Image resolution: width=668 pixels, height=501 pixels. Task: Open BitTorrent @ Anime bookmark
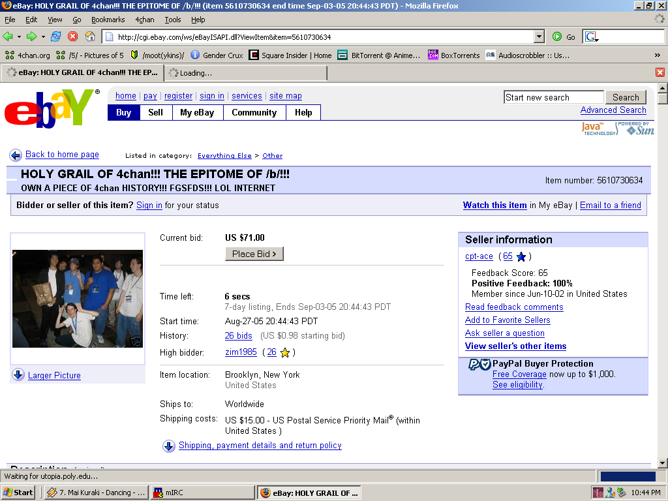click(x=379, y=55)
